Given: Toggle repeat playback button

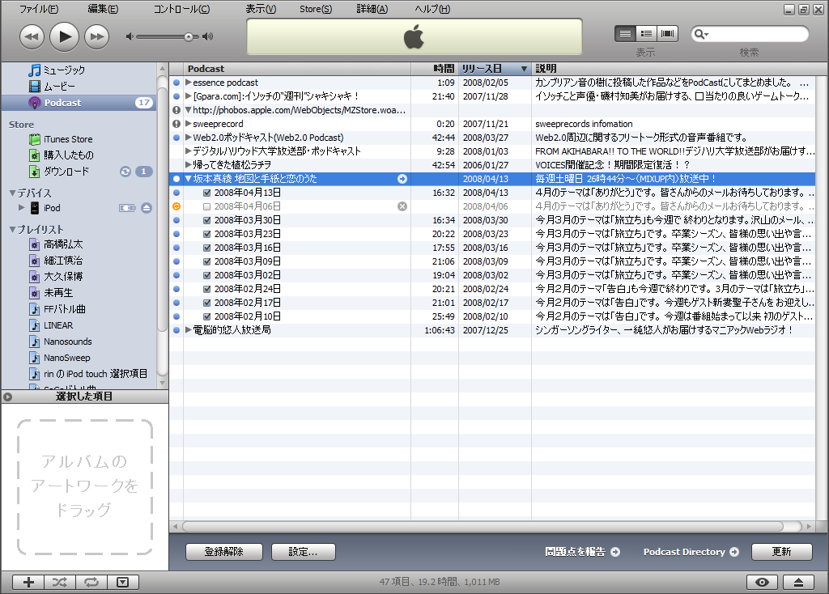Looking at the screenshot, I should (91, 582).
